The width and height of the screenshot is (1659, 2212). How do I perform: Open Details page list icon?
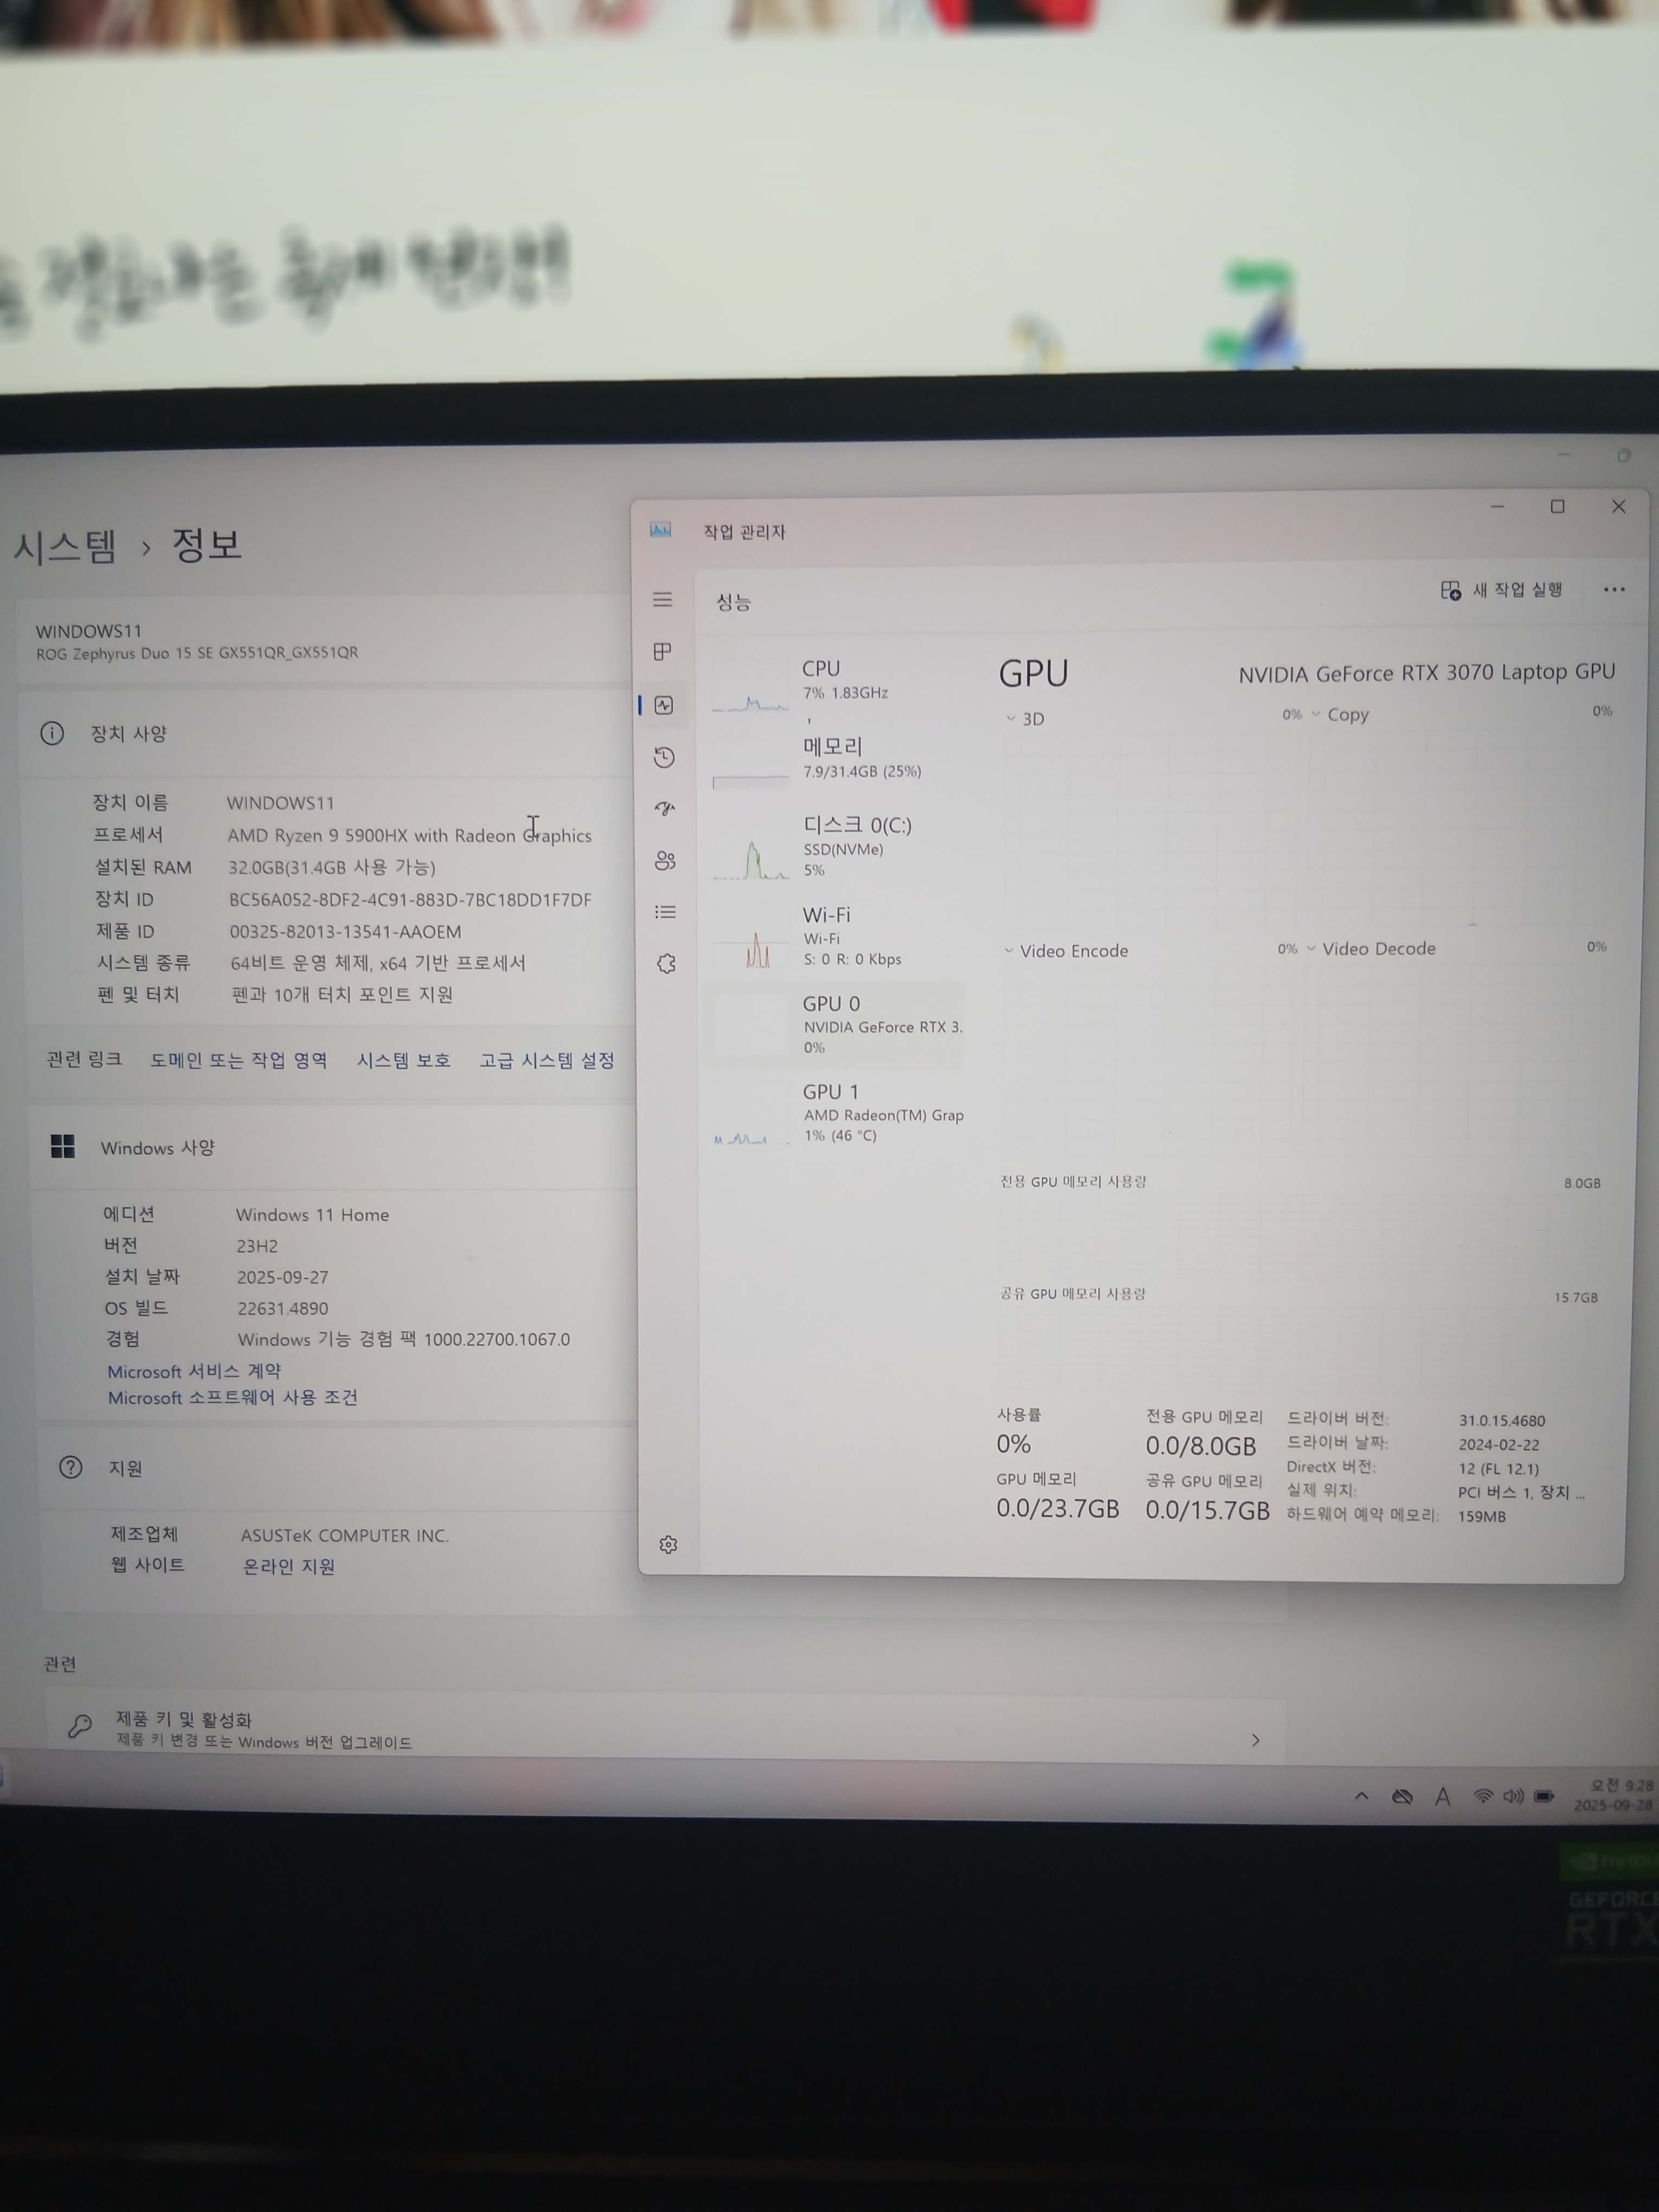[x=665, y=912]
